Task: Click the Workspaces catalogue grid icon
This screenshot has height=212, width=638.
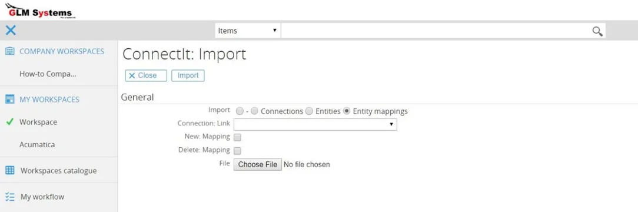Action: pos(10,170)
